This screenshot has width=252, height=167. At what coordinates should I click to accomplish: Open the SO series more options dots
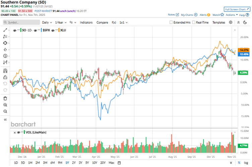pos(18,30)
